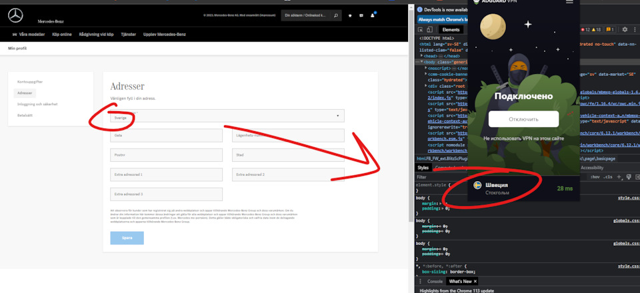Switch to the Elements tab in DevTools
This screenshot has height=293, width=640.
451,30
